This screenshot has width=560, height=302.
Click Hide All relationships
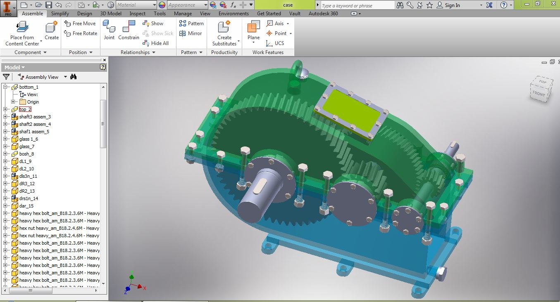pos(157,43)
